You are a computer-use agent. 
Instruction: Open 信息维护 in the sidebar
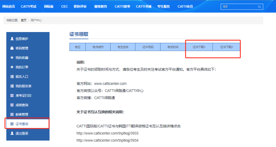pyautogui.click(x=22, y=38)
